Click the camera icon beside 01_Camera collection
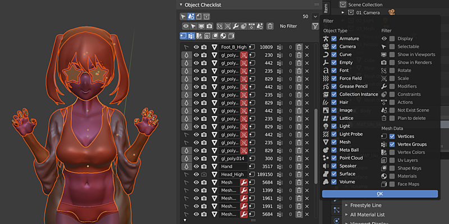This screenshot has height=224, width=449. 391,12
